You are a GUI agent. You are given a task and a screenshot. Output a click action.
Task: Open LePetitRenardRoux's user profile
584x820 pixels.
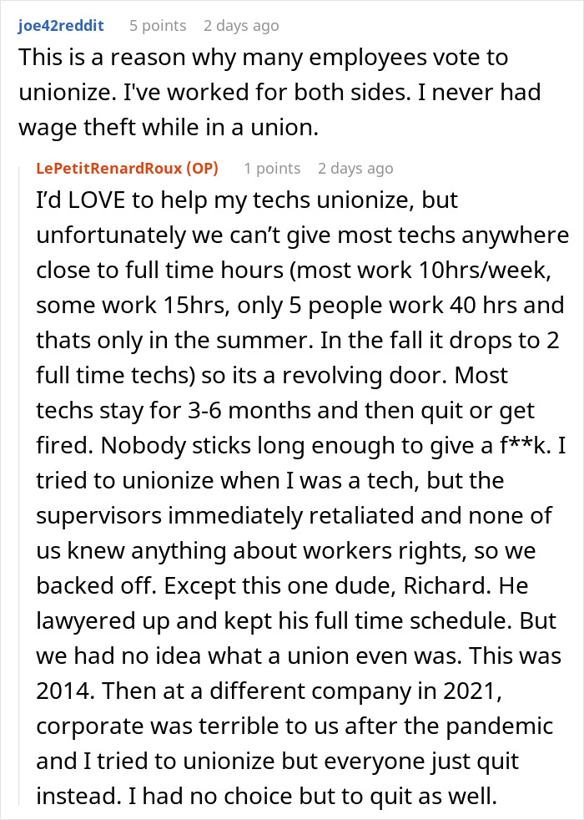(108, 169)
